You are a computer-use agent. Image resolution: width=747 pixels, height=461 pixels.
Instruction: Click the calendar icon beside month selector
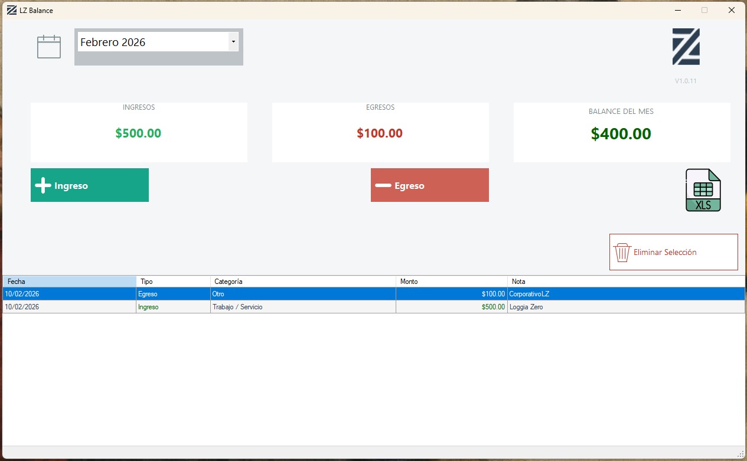[49, 47]
